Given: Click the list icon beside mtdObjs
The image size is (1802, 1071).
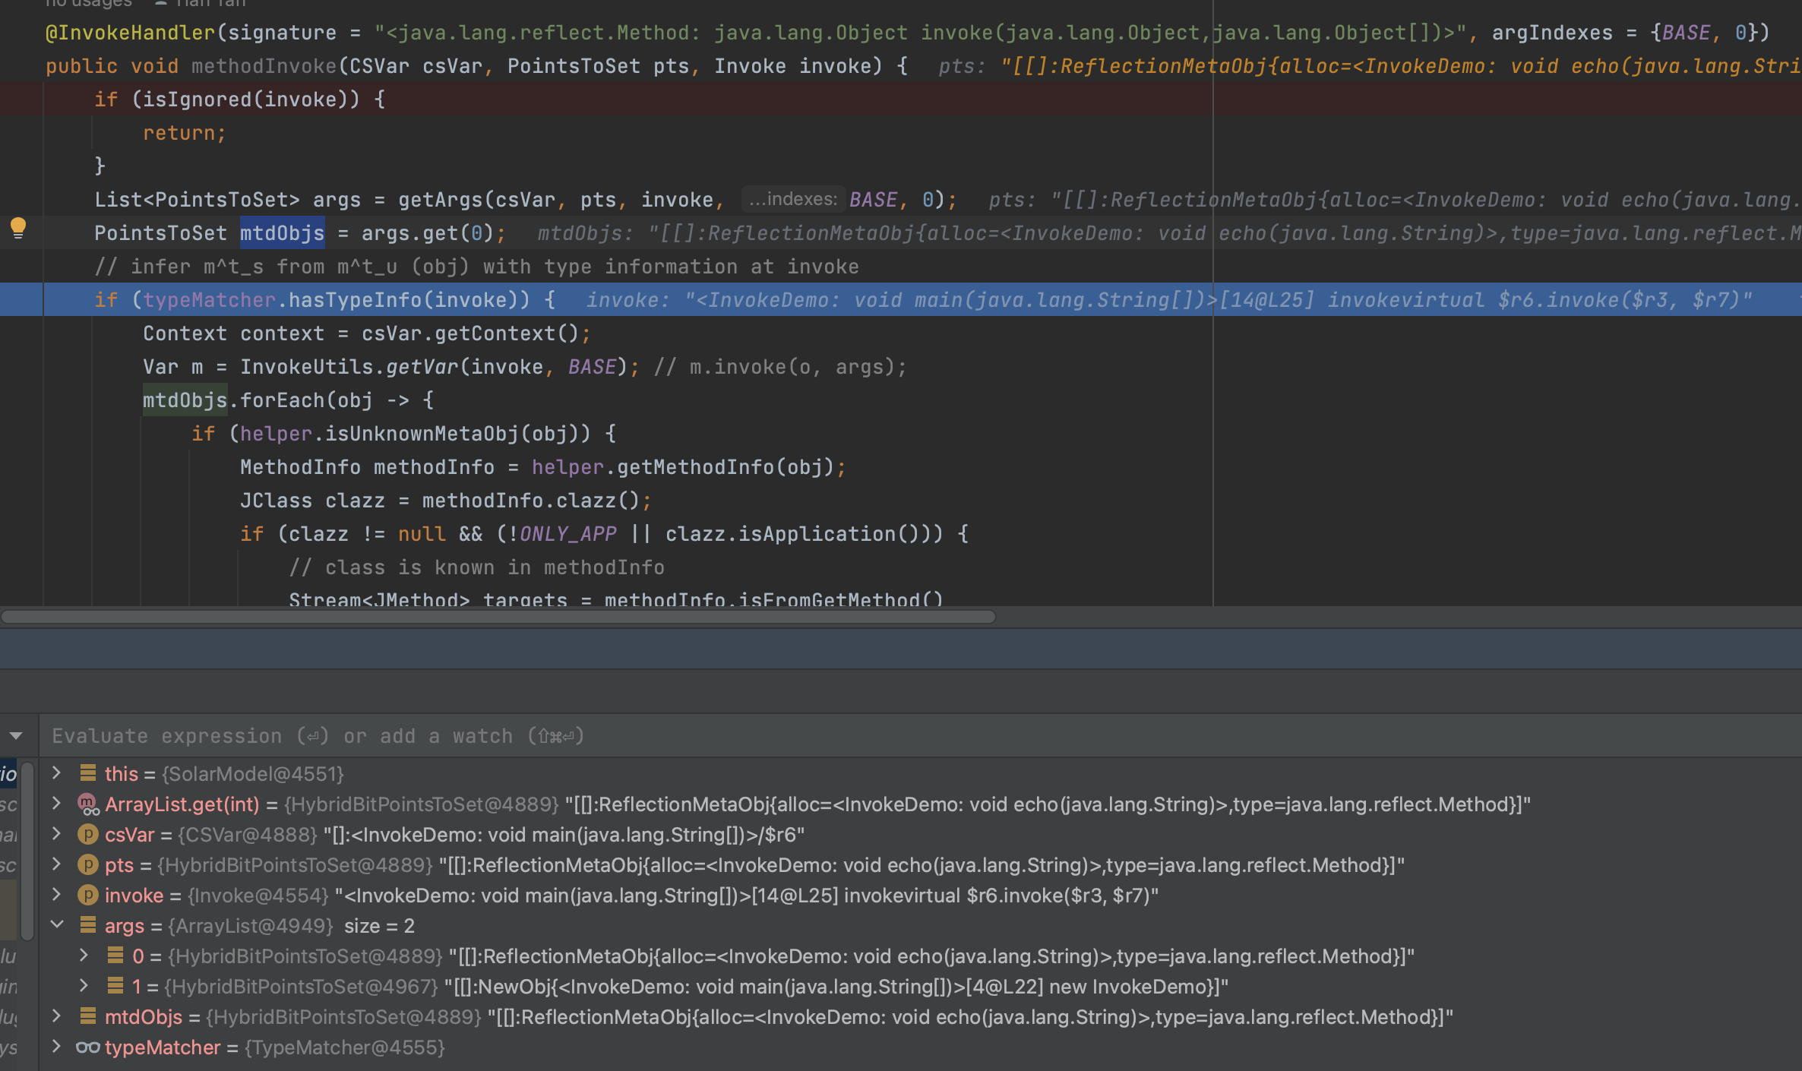Looking at the screenshot, I should pos(88,1016).
